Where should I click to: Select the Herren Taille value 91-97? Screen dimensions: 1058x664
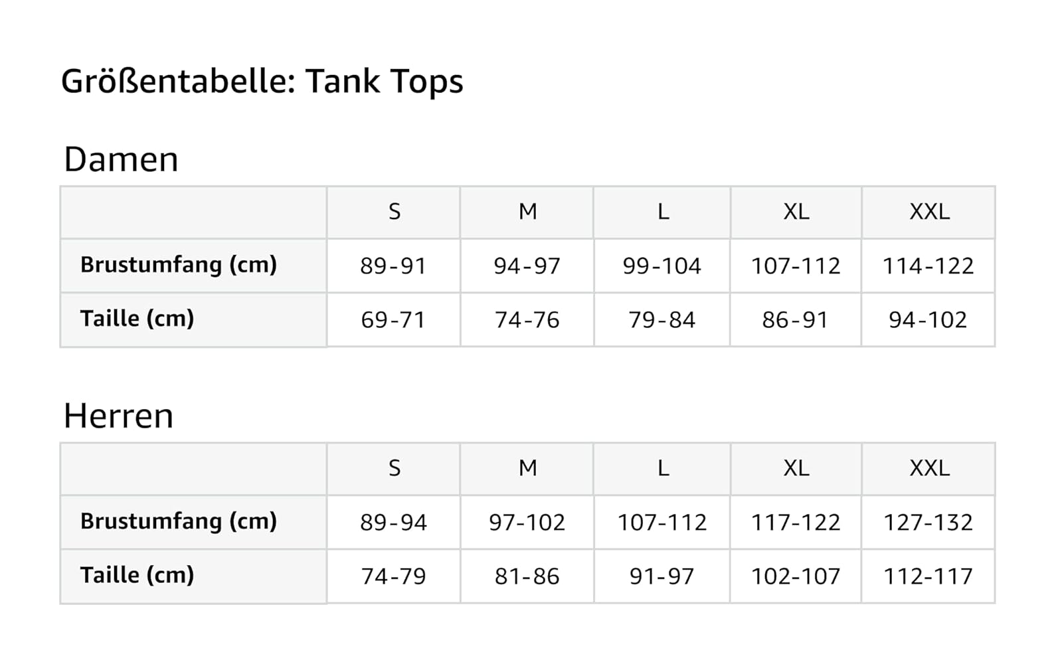[661, 576]
